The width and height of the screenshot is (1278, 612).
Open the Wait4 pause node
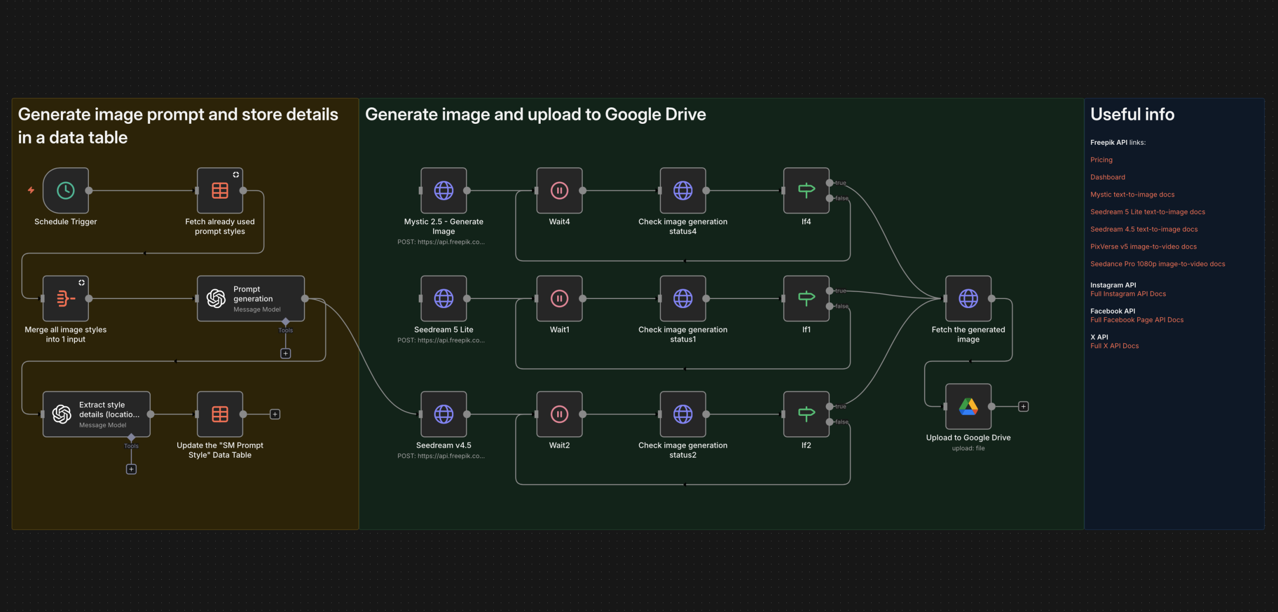click(559, 190)
